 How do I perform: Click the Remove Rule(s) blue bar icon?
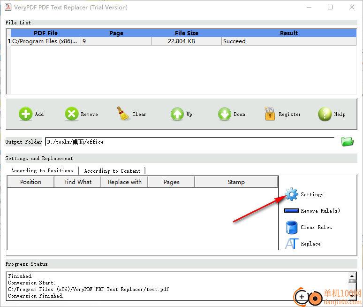291,210
